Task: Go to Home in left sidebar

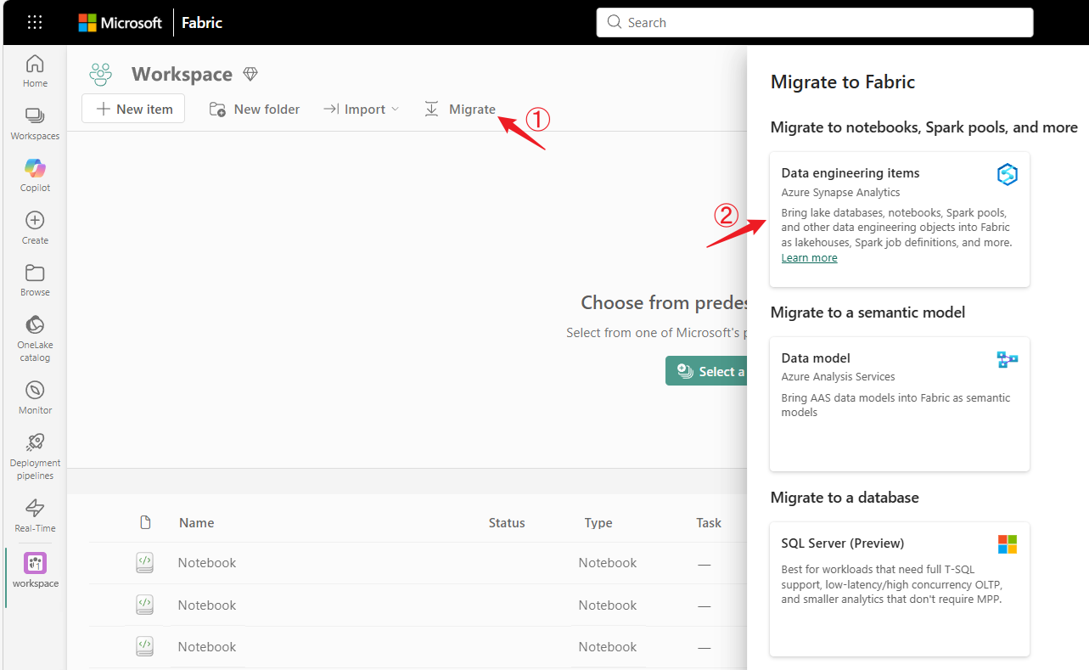Action: point(35,71)
